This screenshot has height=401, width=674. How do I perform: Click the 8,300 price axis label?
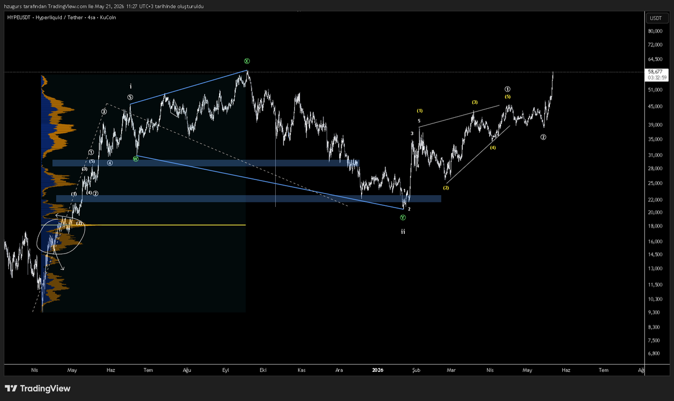click(654, 327)
